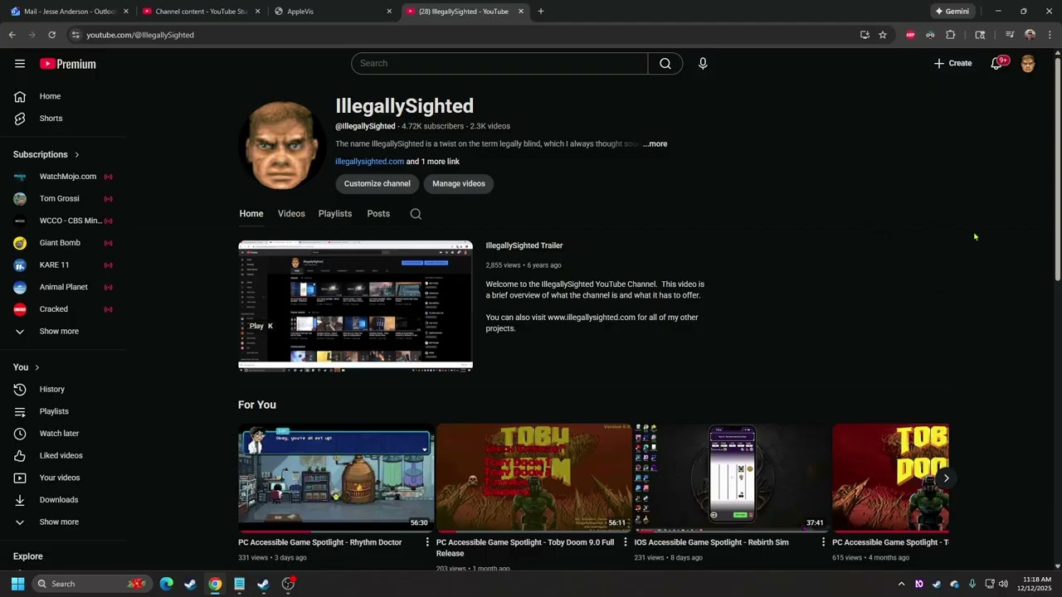
Task: Click the Manage videos button
Action: [459, 184]
